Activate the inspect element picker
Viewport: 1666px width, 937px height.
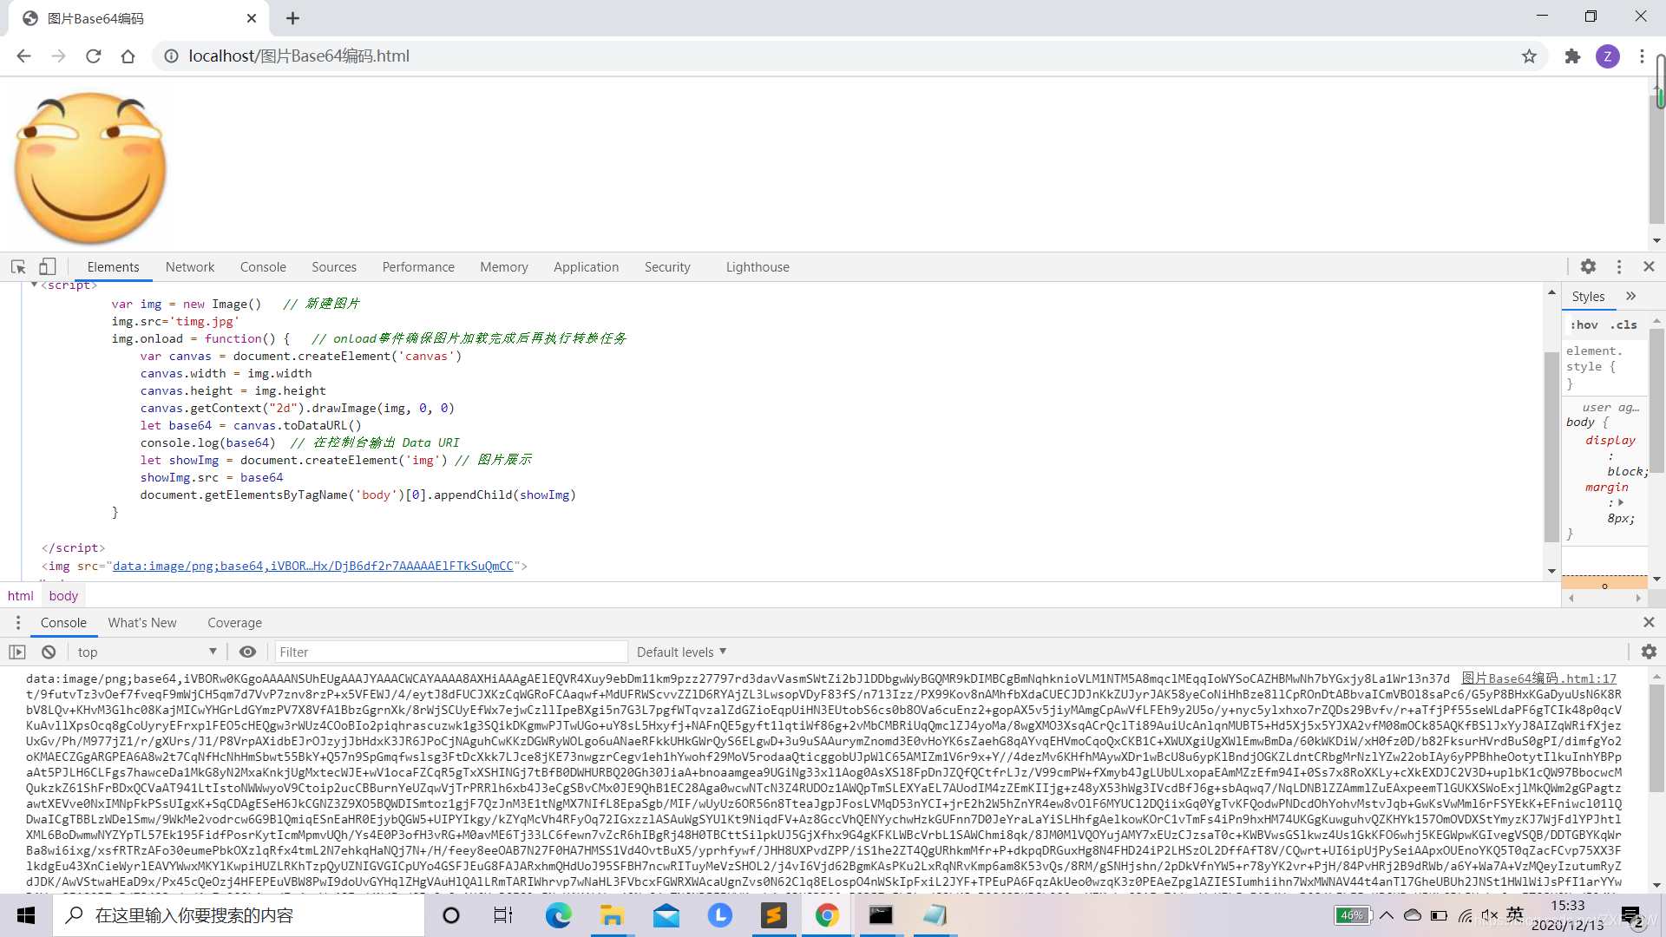[x=18, y=267]
